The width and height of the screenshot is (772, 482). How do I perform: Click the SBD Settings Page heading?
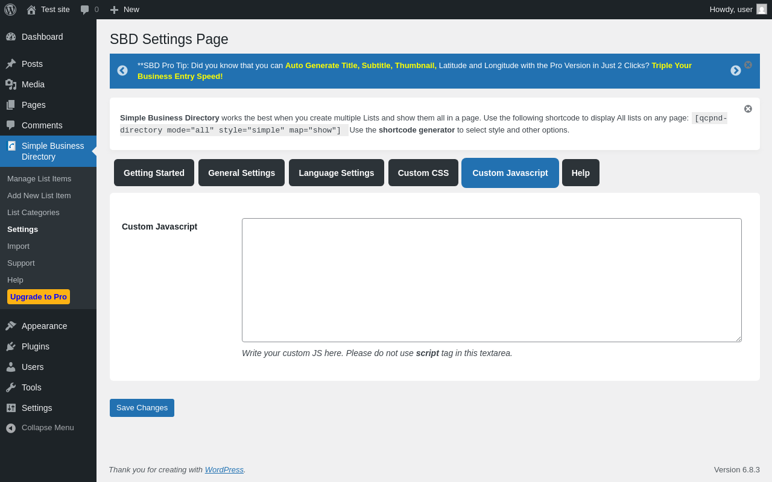[169, 39]
